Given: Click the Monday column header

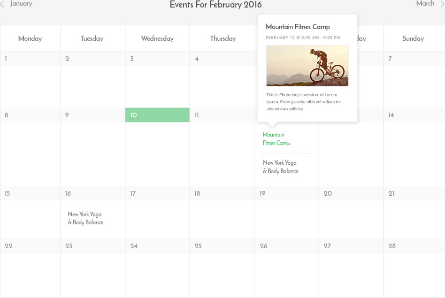Looking at the screenshot, I should click(30, 38).
